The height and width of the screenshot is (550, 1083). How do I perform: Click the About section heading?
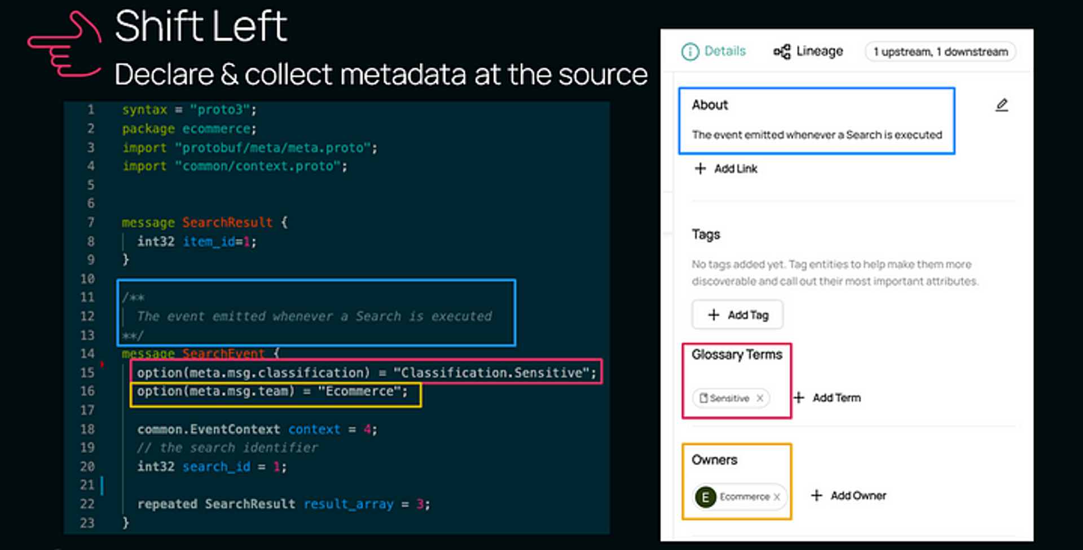[x=710, y=105]
